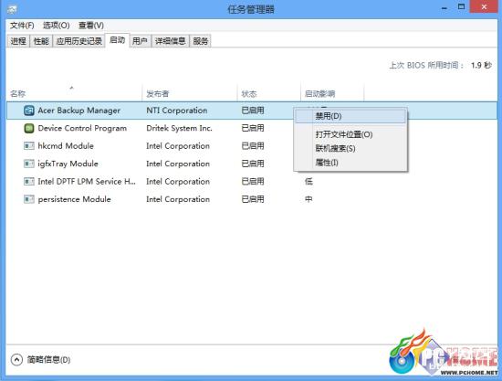Switch to the 进程 tab
The height and width of the screenshot is (381, 502).
point(18,41)
